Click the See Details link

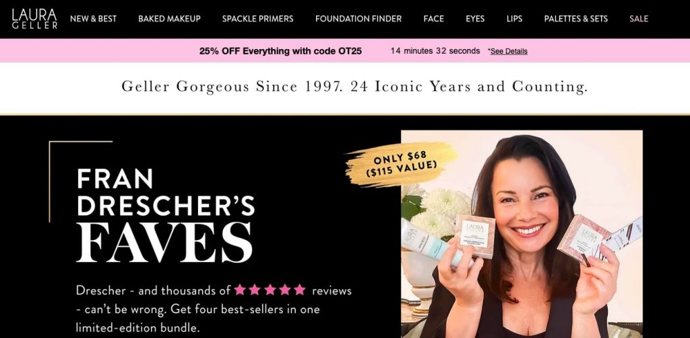[x=509, y=51]
